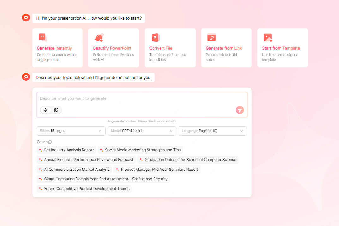This screenshot has height=226, width=339.
Task: Switch to atom deep-thinking mode toggle
Action: pos(56,110)
